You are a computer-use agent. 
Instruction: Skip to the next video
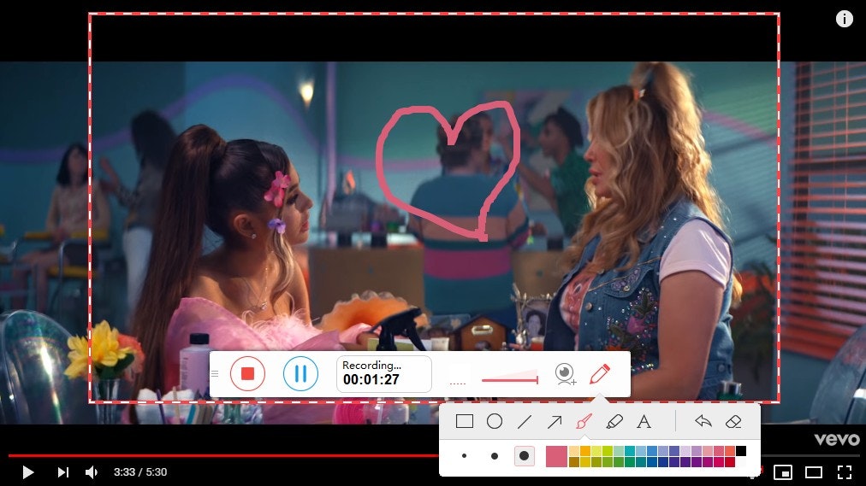click(x=63, y=472)
